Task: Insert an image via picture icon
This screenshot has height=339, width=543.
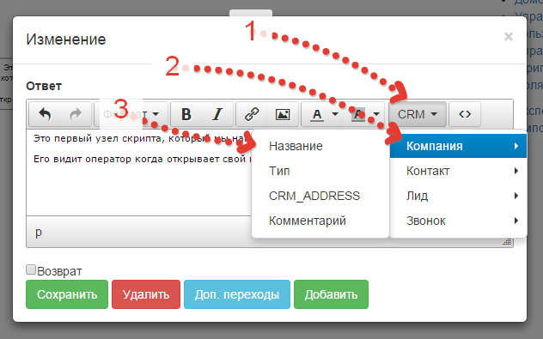Action: tap(283, 114)
